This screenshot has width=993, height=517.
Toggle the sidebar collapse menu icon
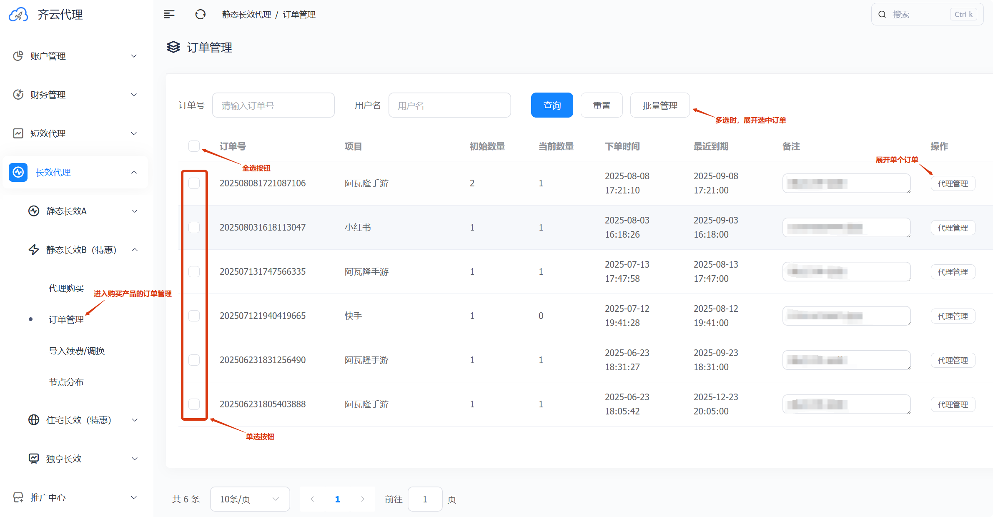[x=169, y=15]
